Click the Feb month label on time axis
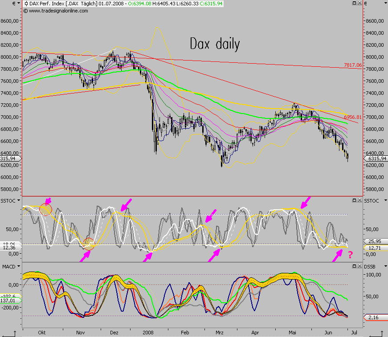The width and height of the screenshot is (388, 337). [185, 333]
